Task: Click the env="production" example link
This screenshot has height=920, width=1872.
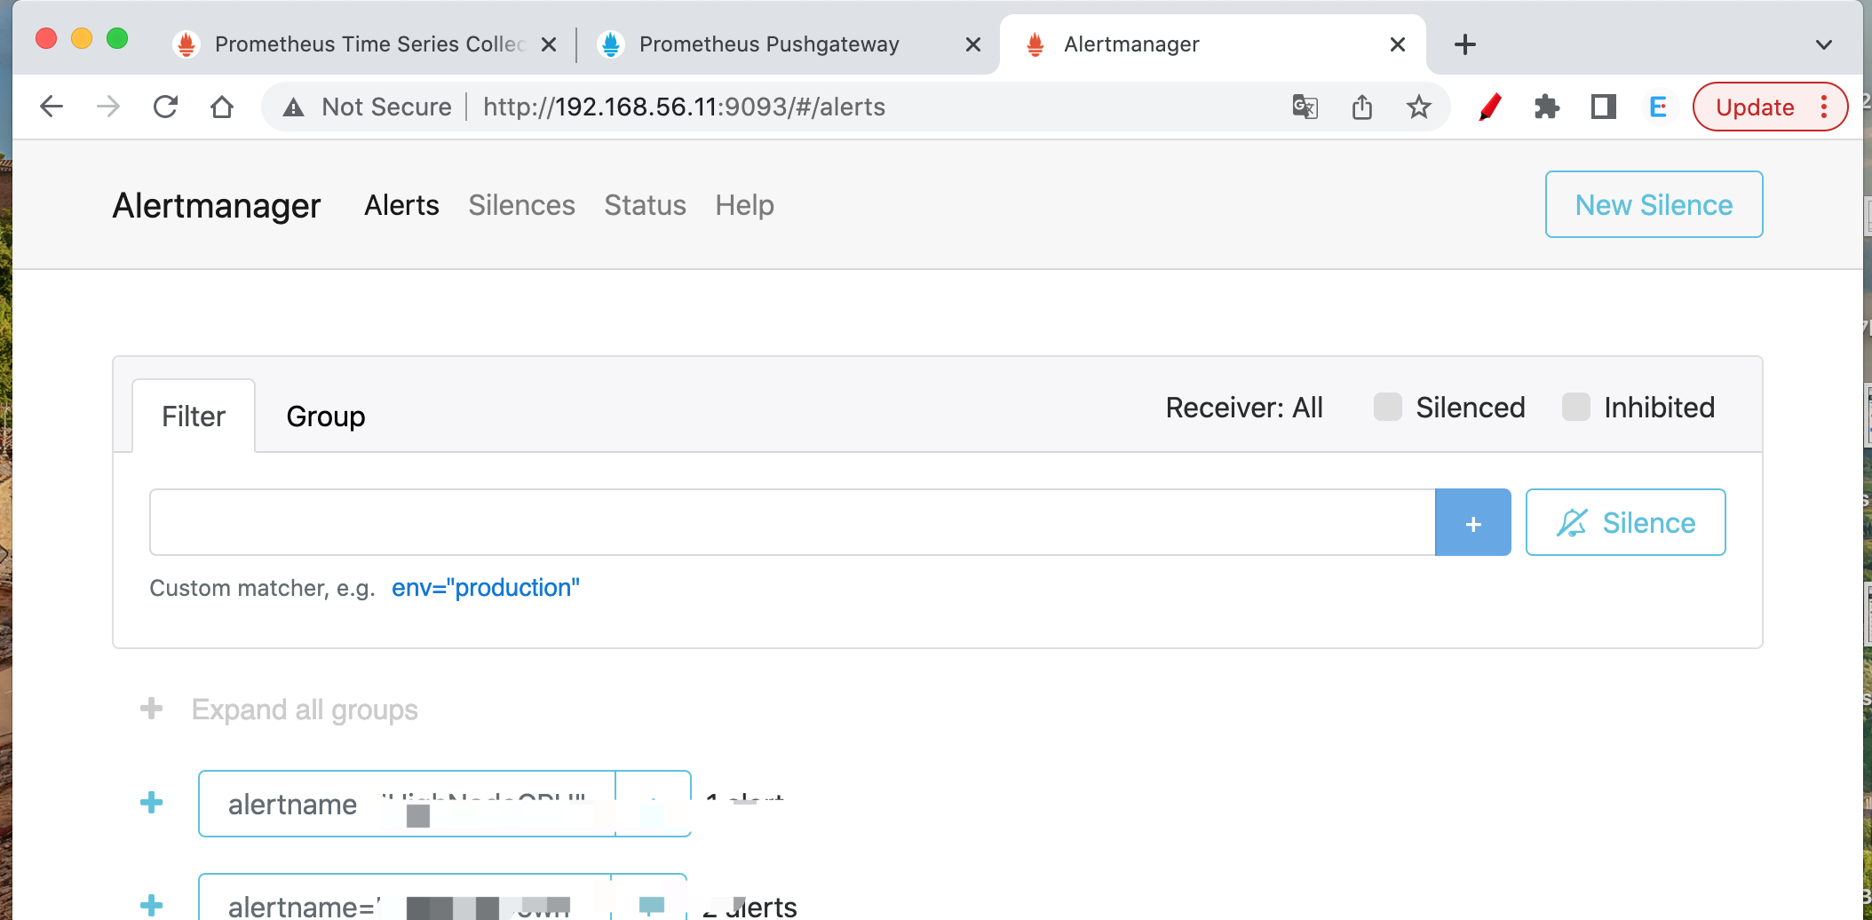Action: (486, 588)
